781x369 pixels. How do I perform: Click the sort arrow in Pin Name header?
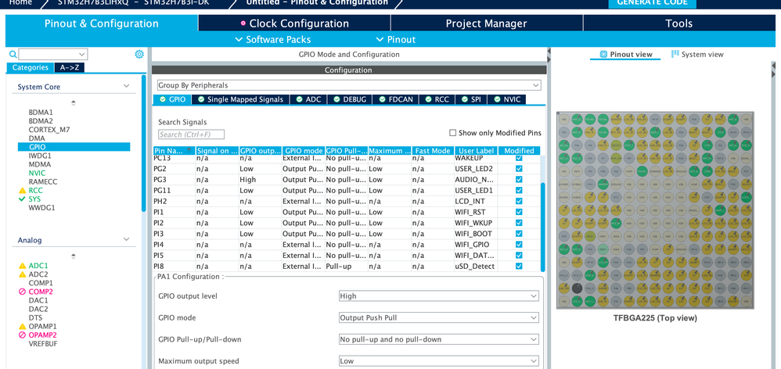(x=189, y=149)
